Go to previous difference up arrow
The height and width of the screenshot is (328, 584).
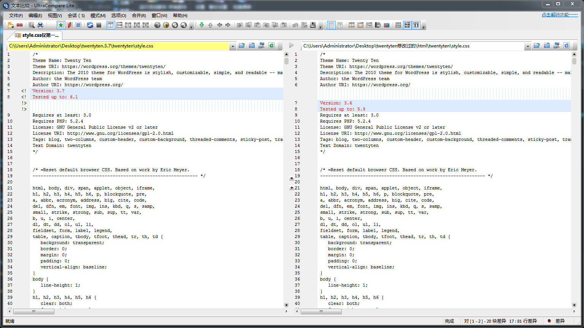click(x=210, y=25)
